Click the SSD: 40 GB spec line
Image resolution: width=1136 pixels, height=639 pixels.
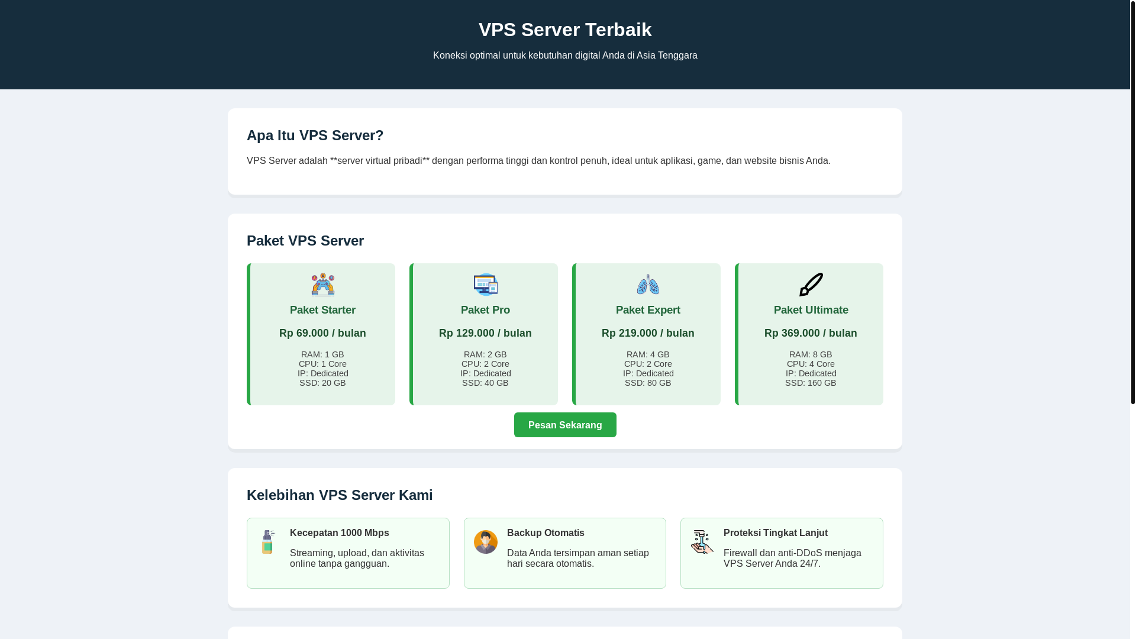coord(485,383)
